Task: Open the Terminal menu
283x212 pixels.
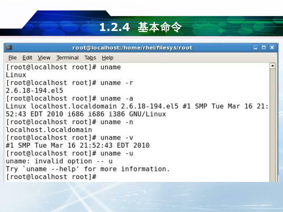Action: [x=67, y=58]
